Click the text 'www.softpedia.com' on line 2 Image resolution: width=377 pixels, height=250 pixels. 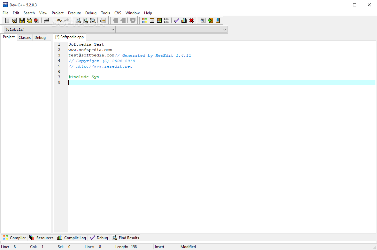(x=90, y=50)
